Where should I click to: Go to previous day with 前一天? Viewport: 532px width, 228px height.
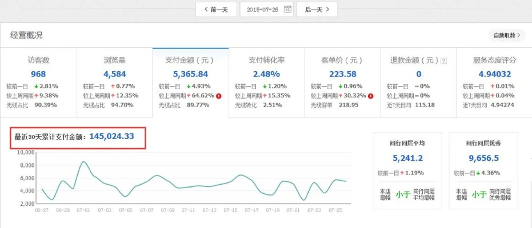point(216,9)
